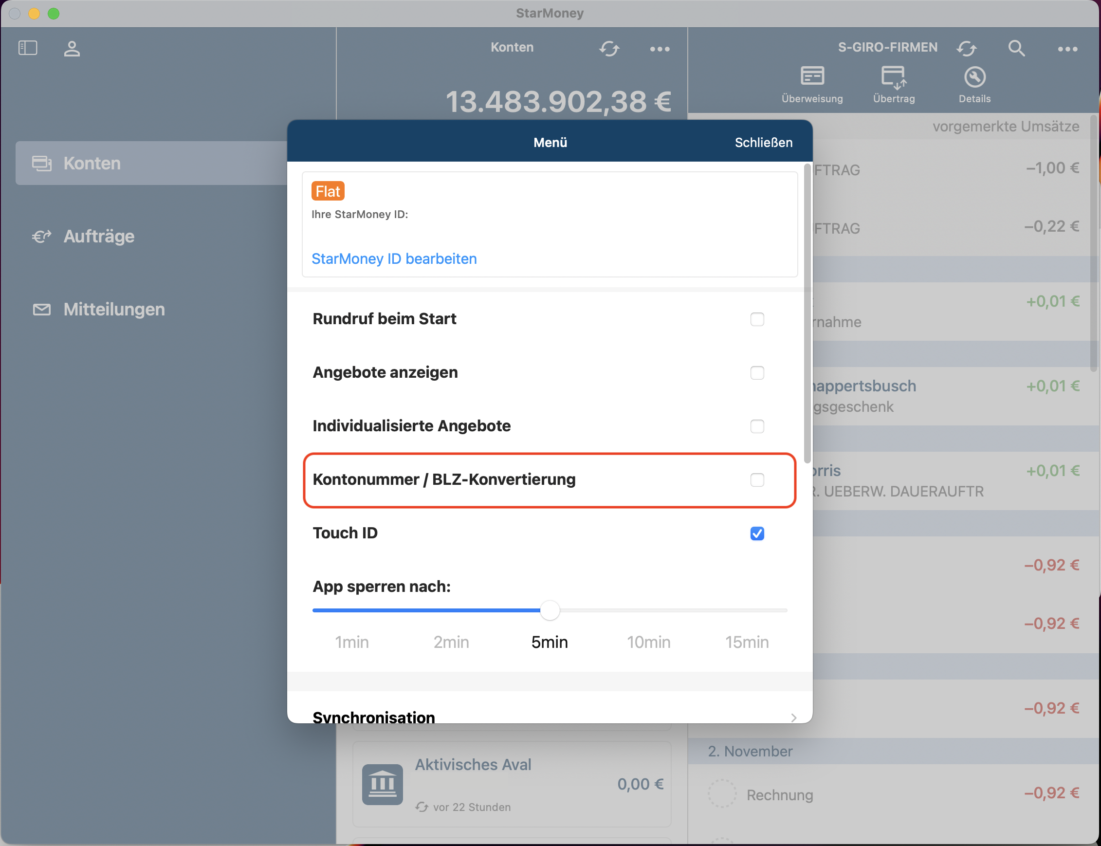Enable Angebote anzeigen checkbox
This screenshot has height=846, width=1101.
pos(757,373)
